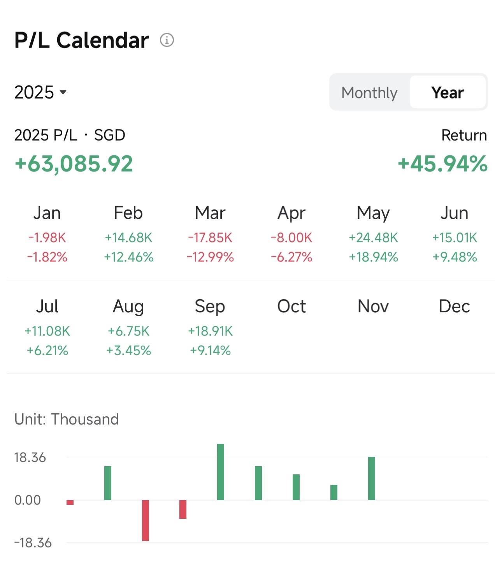Open the P/L Calendar info icon
The width and height of the screenshot is (502, 569).
click(x=167, y=40)
